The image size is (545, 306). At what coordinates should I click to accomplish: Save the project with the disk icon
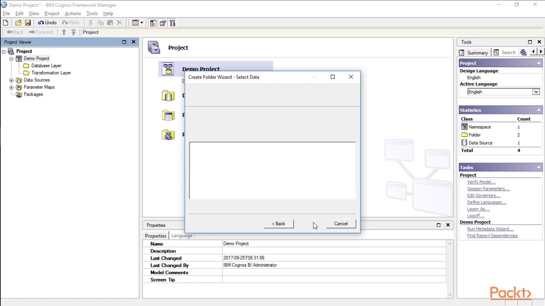click(x=28, y=23)
